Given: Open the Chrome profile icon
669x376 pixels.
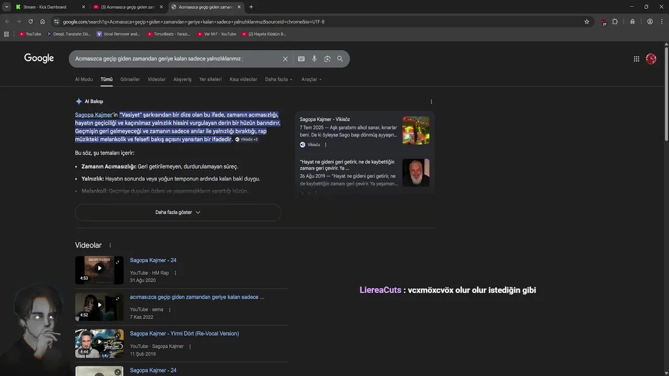Looking at the screenshot, I should (x=650, y=21).
